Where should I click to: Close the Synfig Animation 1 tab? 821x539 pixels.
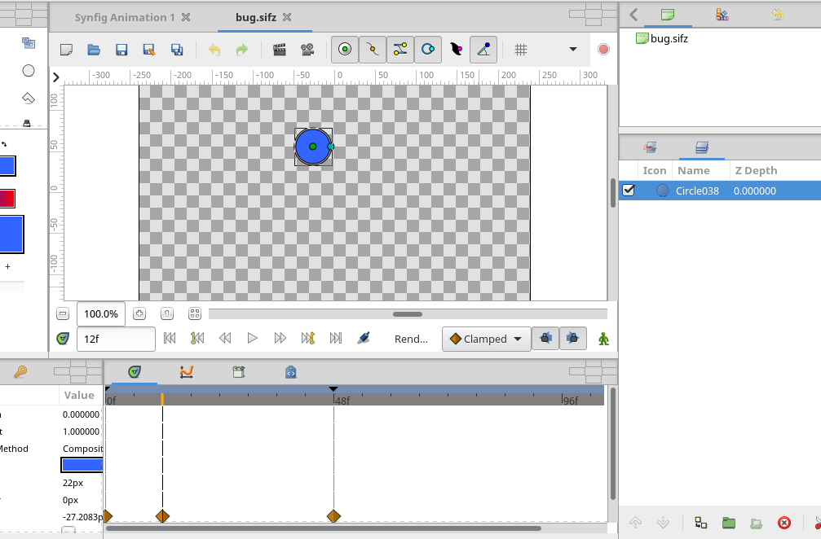pyautogui.click(x=186, y=17)
